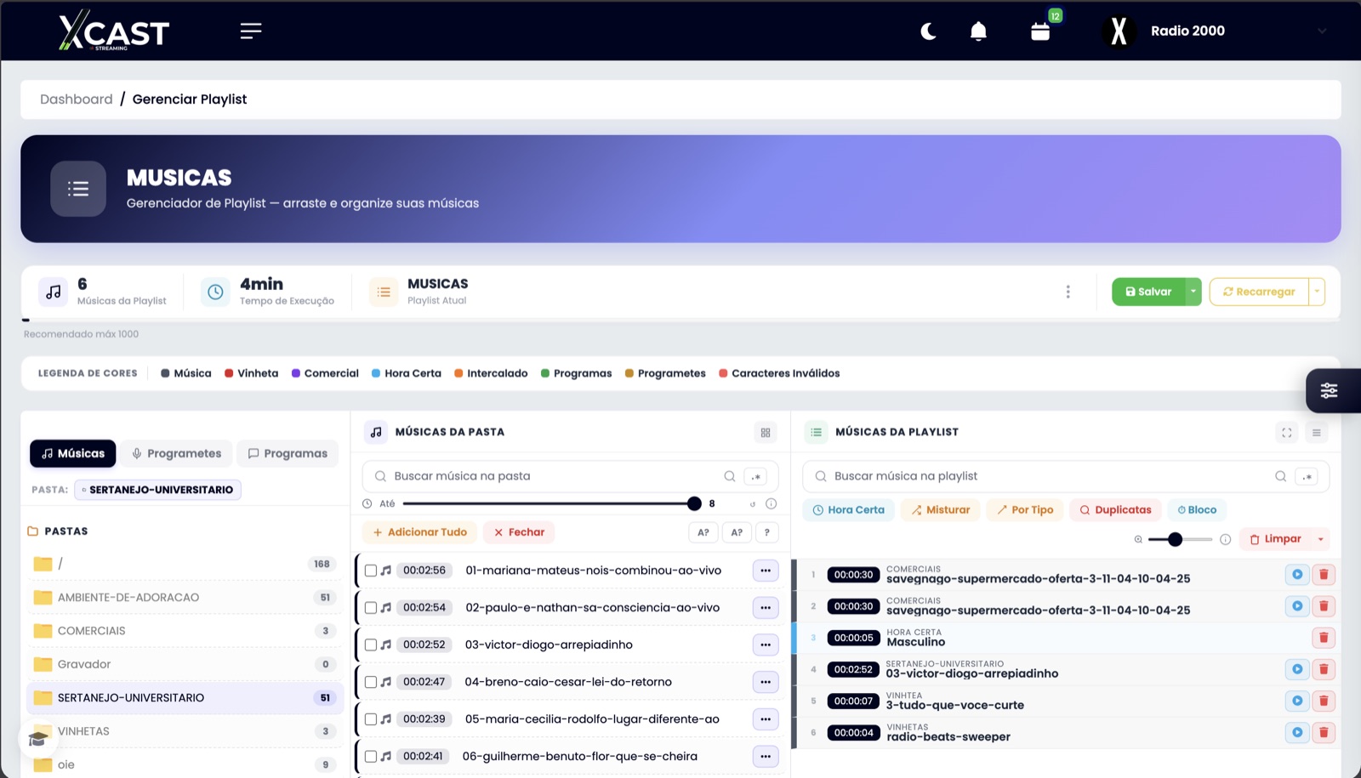
Task: Click info icon beside the Até slider
Action: [771, 503]
